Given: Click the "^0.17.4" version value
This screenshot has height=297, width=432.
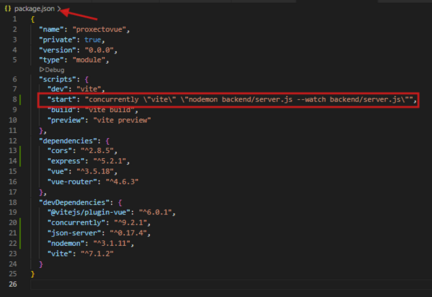Looking at the screenshot, I should 128,233.
